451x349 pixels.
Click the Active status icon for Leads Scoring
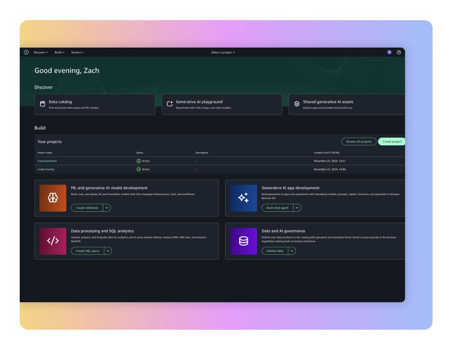(x=138, y=169)
